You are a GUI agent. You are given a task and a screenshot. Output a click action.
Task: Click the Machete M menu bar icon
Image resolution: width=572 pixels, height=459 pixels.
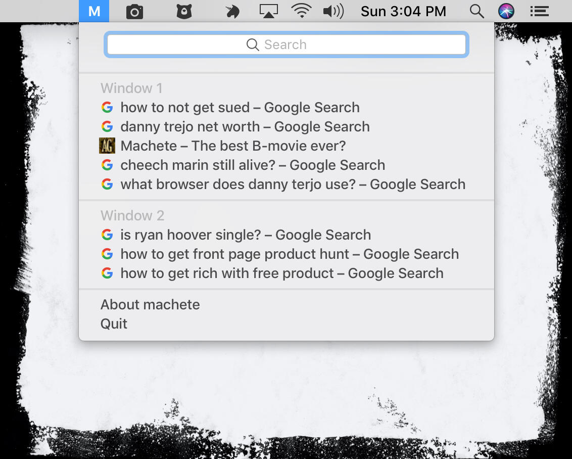(x=94, y=11)
